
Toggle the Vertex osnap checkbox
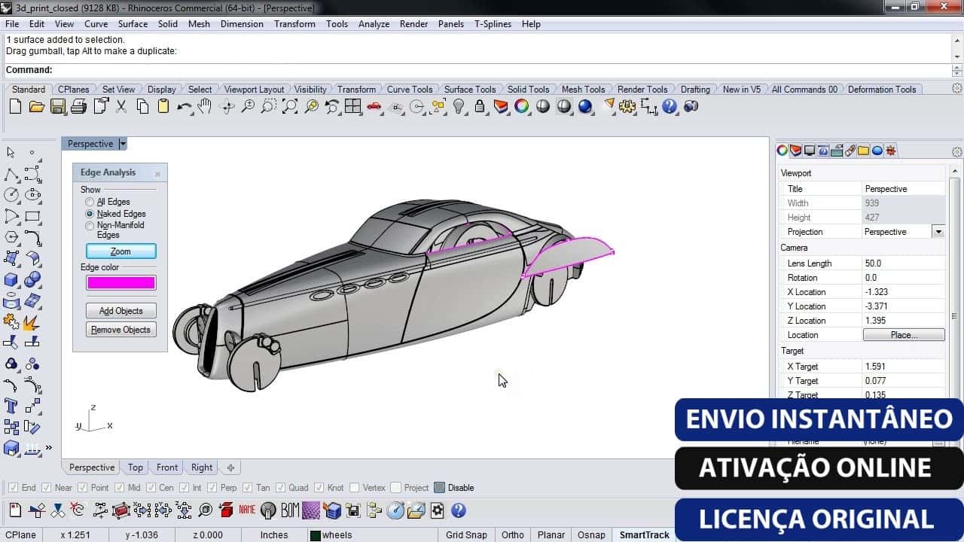[x=355, y=488]
